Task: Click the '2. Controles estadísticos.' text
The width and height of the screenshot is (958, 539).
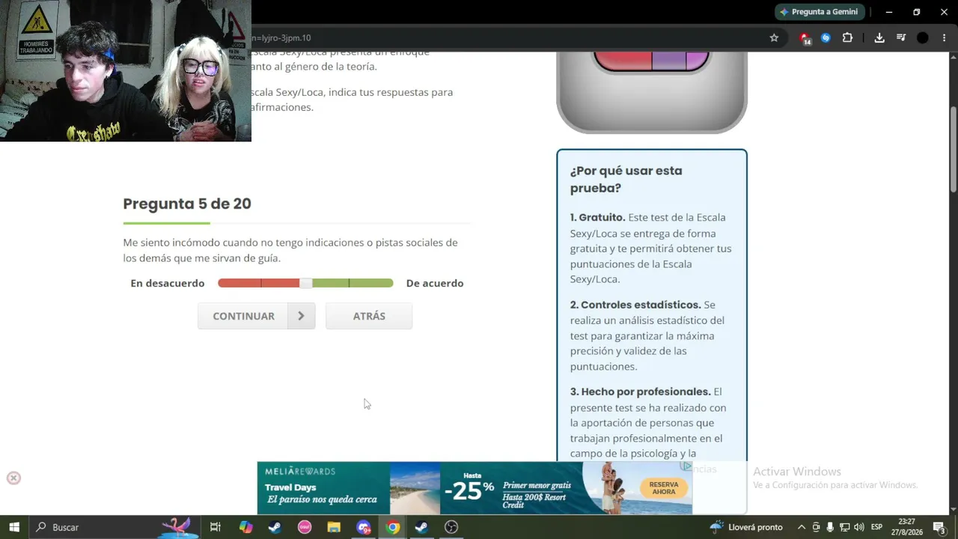Action: [x=635, y=305]
